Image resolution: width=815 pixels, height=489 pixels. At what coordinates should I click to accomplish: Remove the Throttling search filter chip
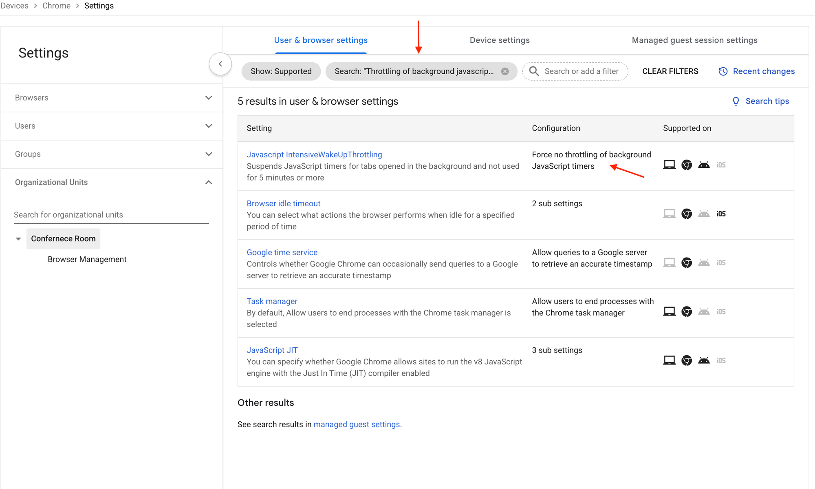tap(505, 71)
